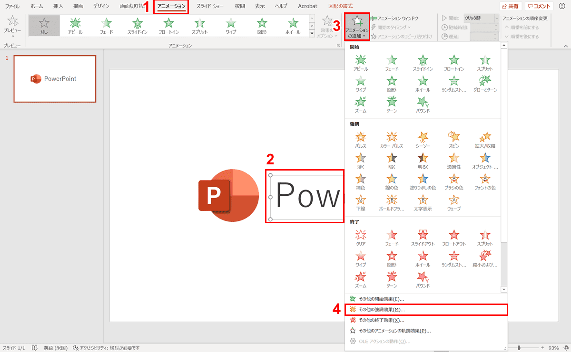Click 順番を後にする reorder button
The height and width of the screenshot is (352, 571).
click(x=522, y=36)
